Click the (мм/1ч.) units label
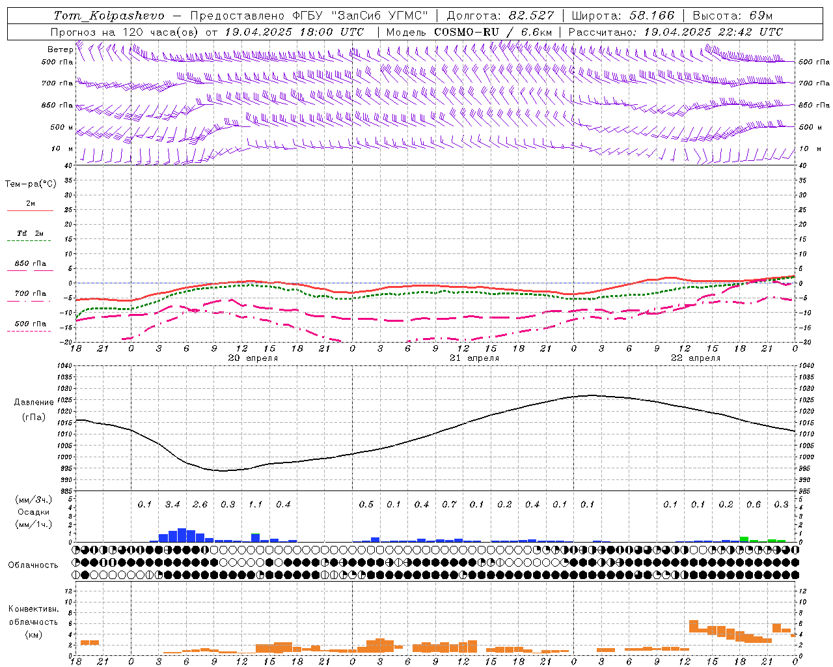 [34, 524]
